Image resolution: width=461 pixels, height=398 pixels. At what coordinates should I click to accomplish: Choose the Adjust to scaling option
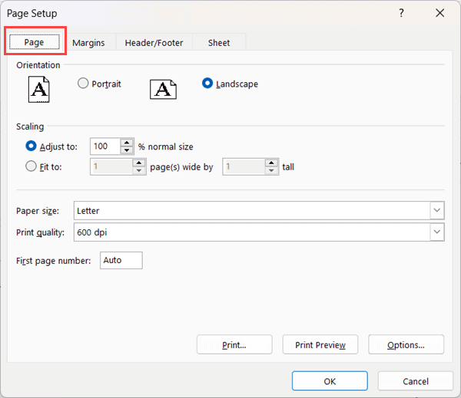point(32,146)
